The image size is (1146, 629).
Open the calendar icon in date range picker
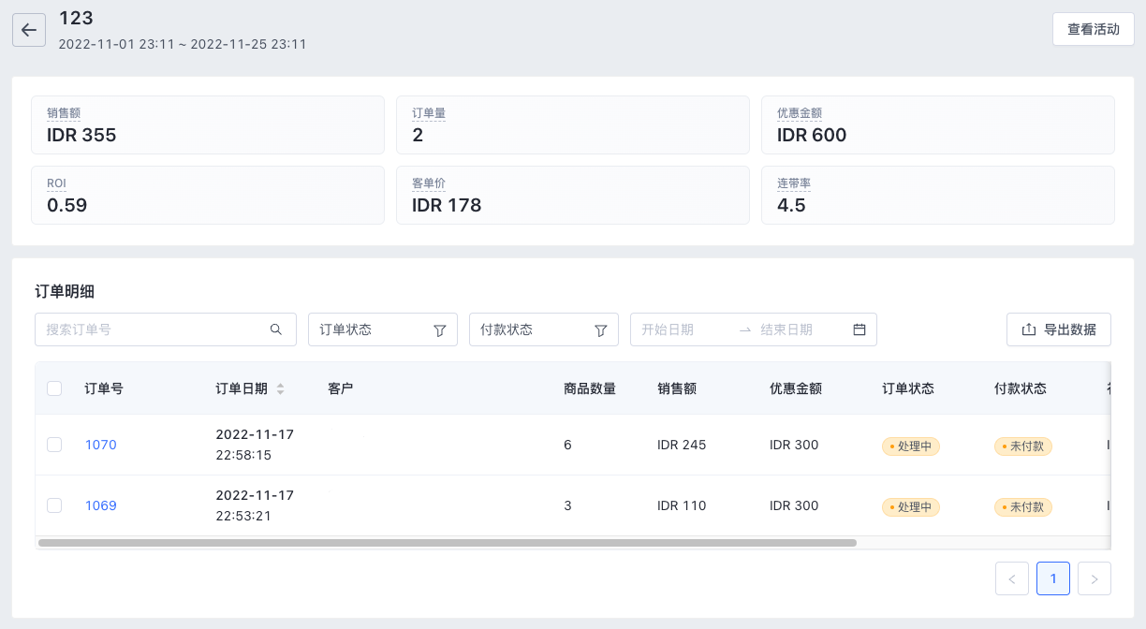tap(859, 329)
